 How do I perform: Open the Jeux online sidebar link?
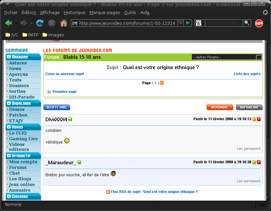coord(22,185)
